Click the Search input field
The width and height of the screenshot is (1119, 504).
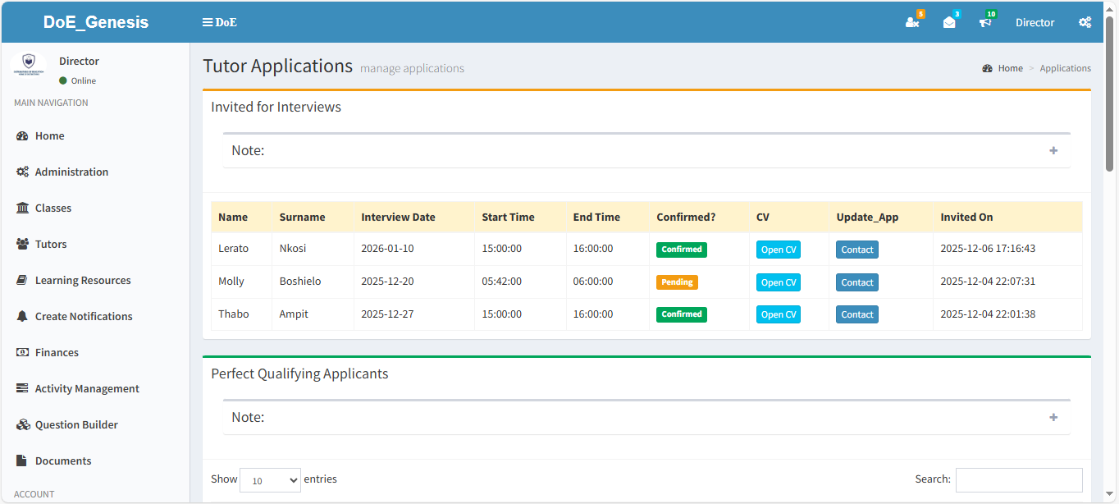coord(1018,480)
